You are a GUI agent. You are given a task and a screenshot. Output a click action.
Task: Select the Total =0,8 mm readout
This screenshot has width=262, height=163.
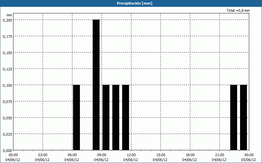[238, 10]
